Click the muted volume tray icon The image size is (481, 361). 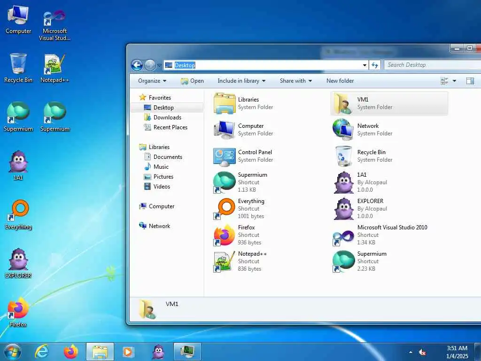(x=422, y=353)
